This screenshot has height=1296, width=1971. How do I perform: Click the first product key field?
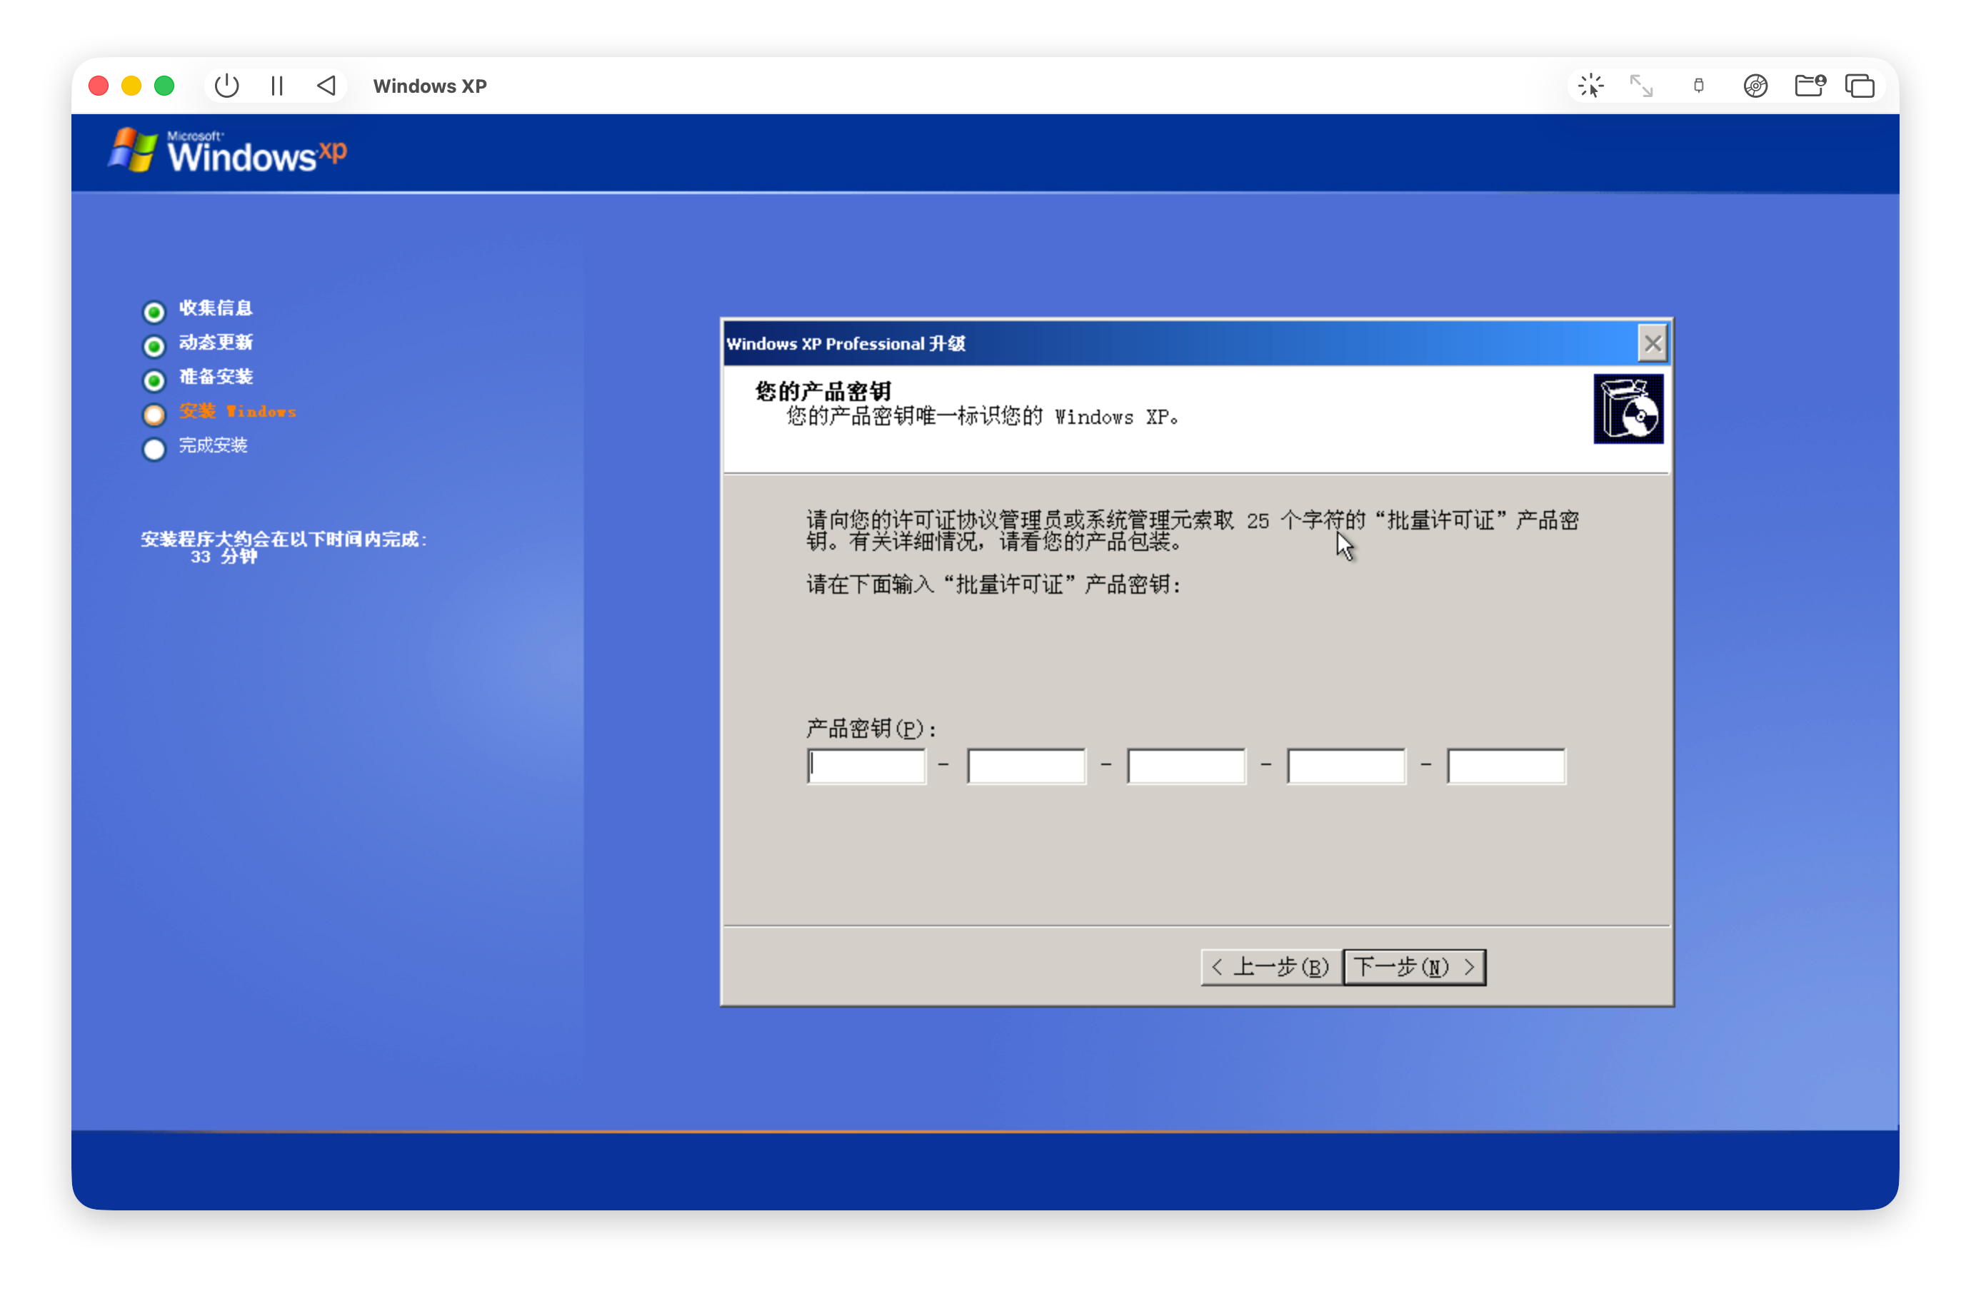pyautogui.click(x=866, y=766)
